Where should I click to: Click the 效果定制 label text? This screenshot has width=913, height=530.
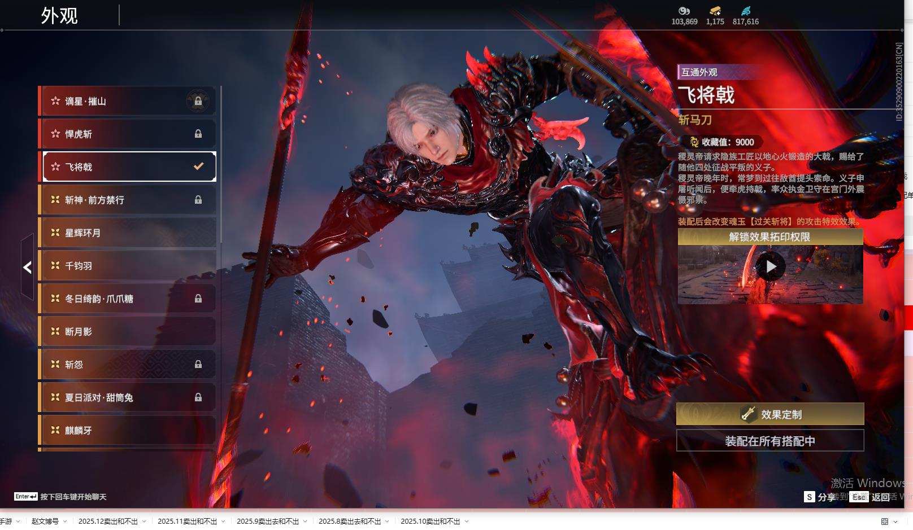pos(781,414)
